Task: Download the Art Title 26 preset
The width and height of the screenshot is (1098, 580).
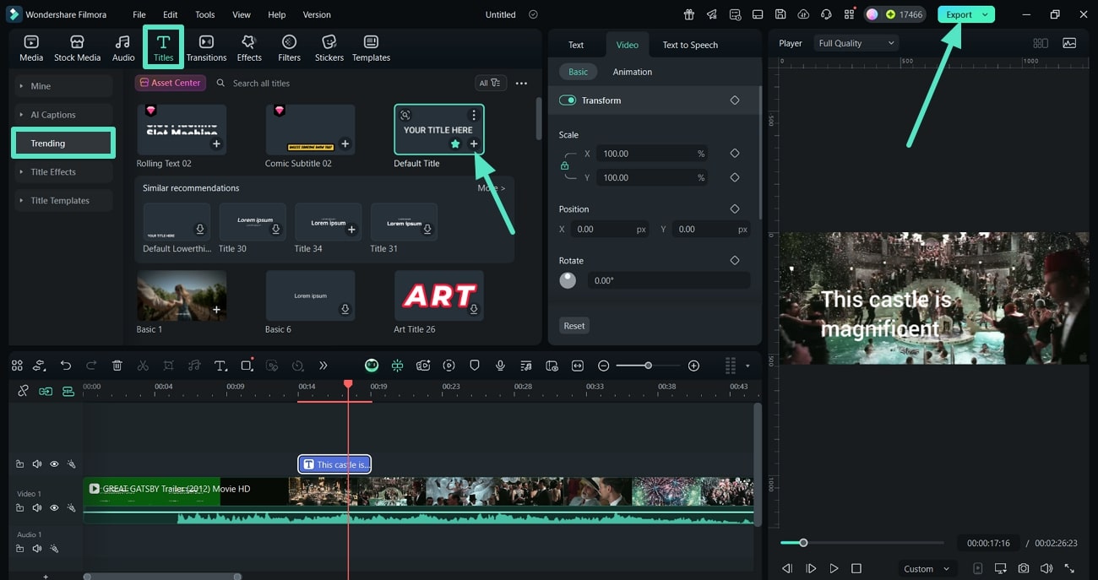Action: 474,310
